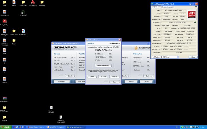Open the ATI 9-12_xp32 installer icon
207x129 pixels.
click(5, 21)
